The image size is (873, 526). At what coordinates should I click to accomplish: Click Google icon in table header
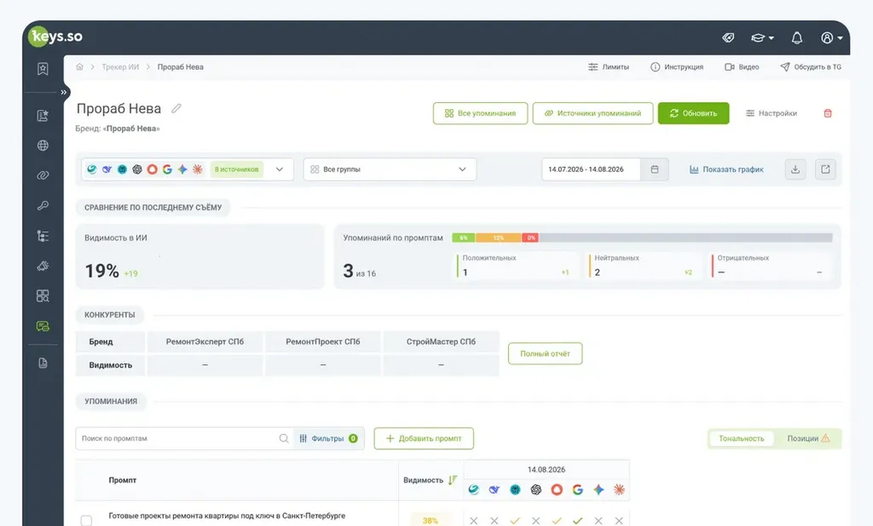tap(577, 490)
